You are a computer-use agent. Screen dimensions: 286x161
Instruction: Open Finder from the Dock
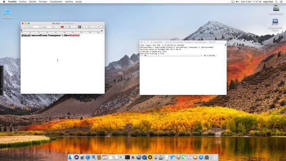click(x=71, y=157)
